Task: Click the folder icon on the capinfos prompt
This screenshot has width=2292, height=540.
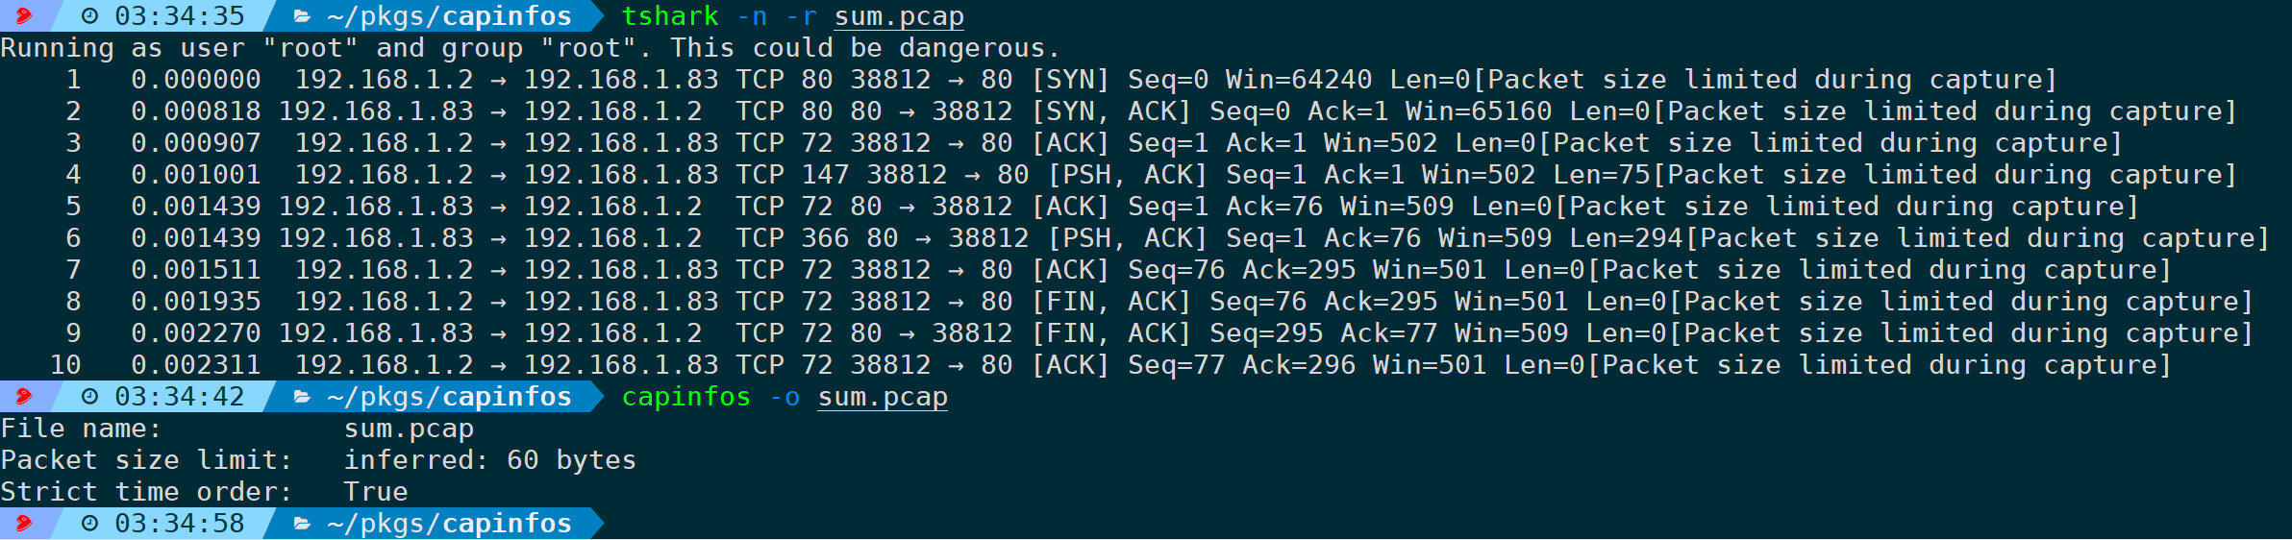Action: (x=302, y=397)
